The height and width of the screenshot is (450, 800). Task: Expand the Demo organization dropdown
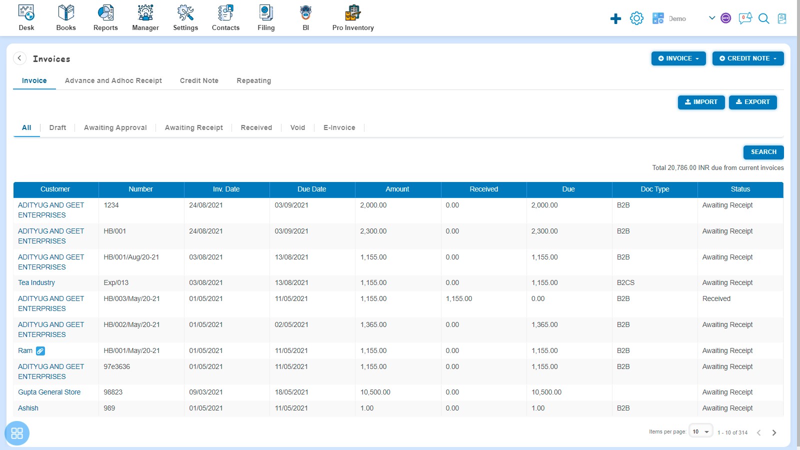pyautogui.click(x=712, y=18)
